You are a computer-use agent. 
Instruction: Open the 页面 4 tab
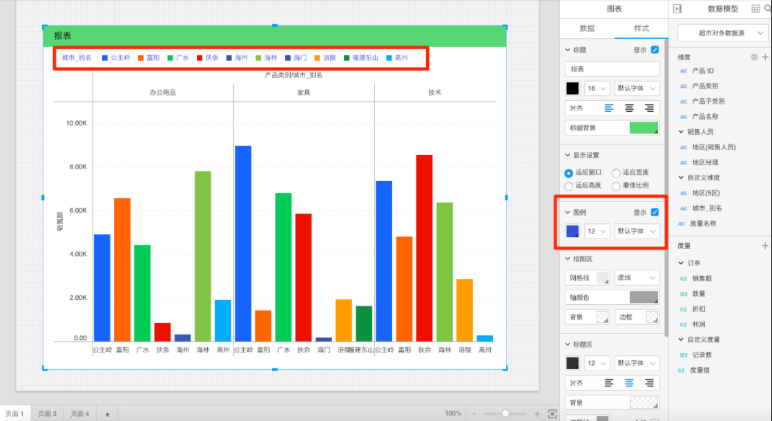[x=80, y=413]
